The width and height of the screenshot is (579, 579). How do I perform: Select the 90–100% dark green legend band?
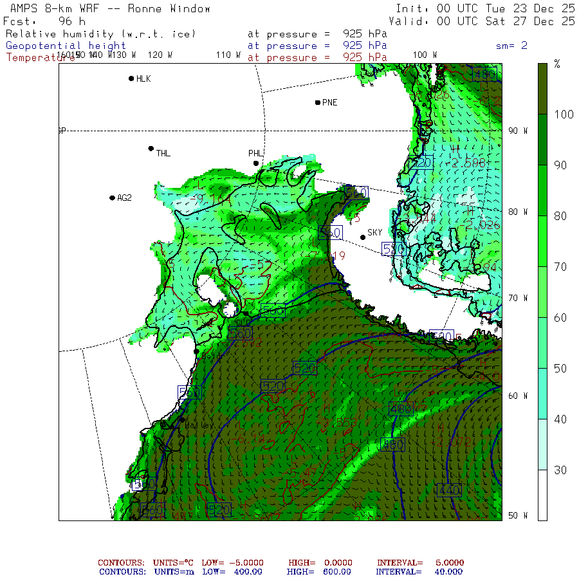542,140
